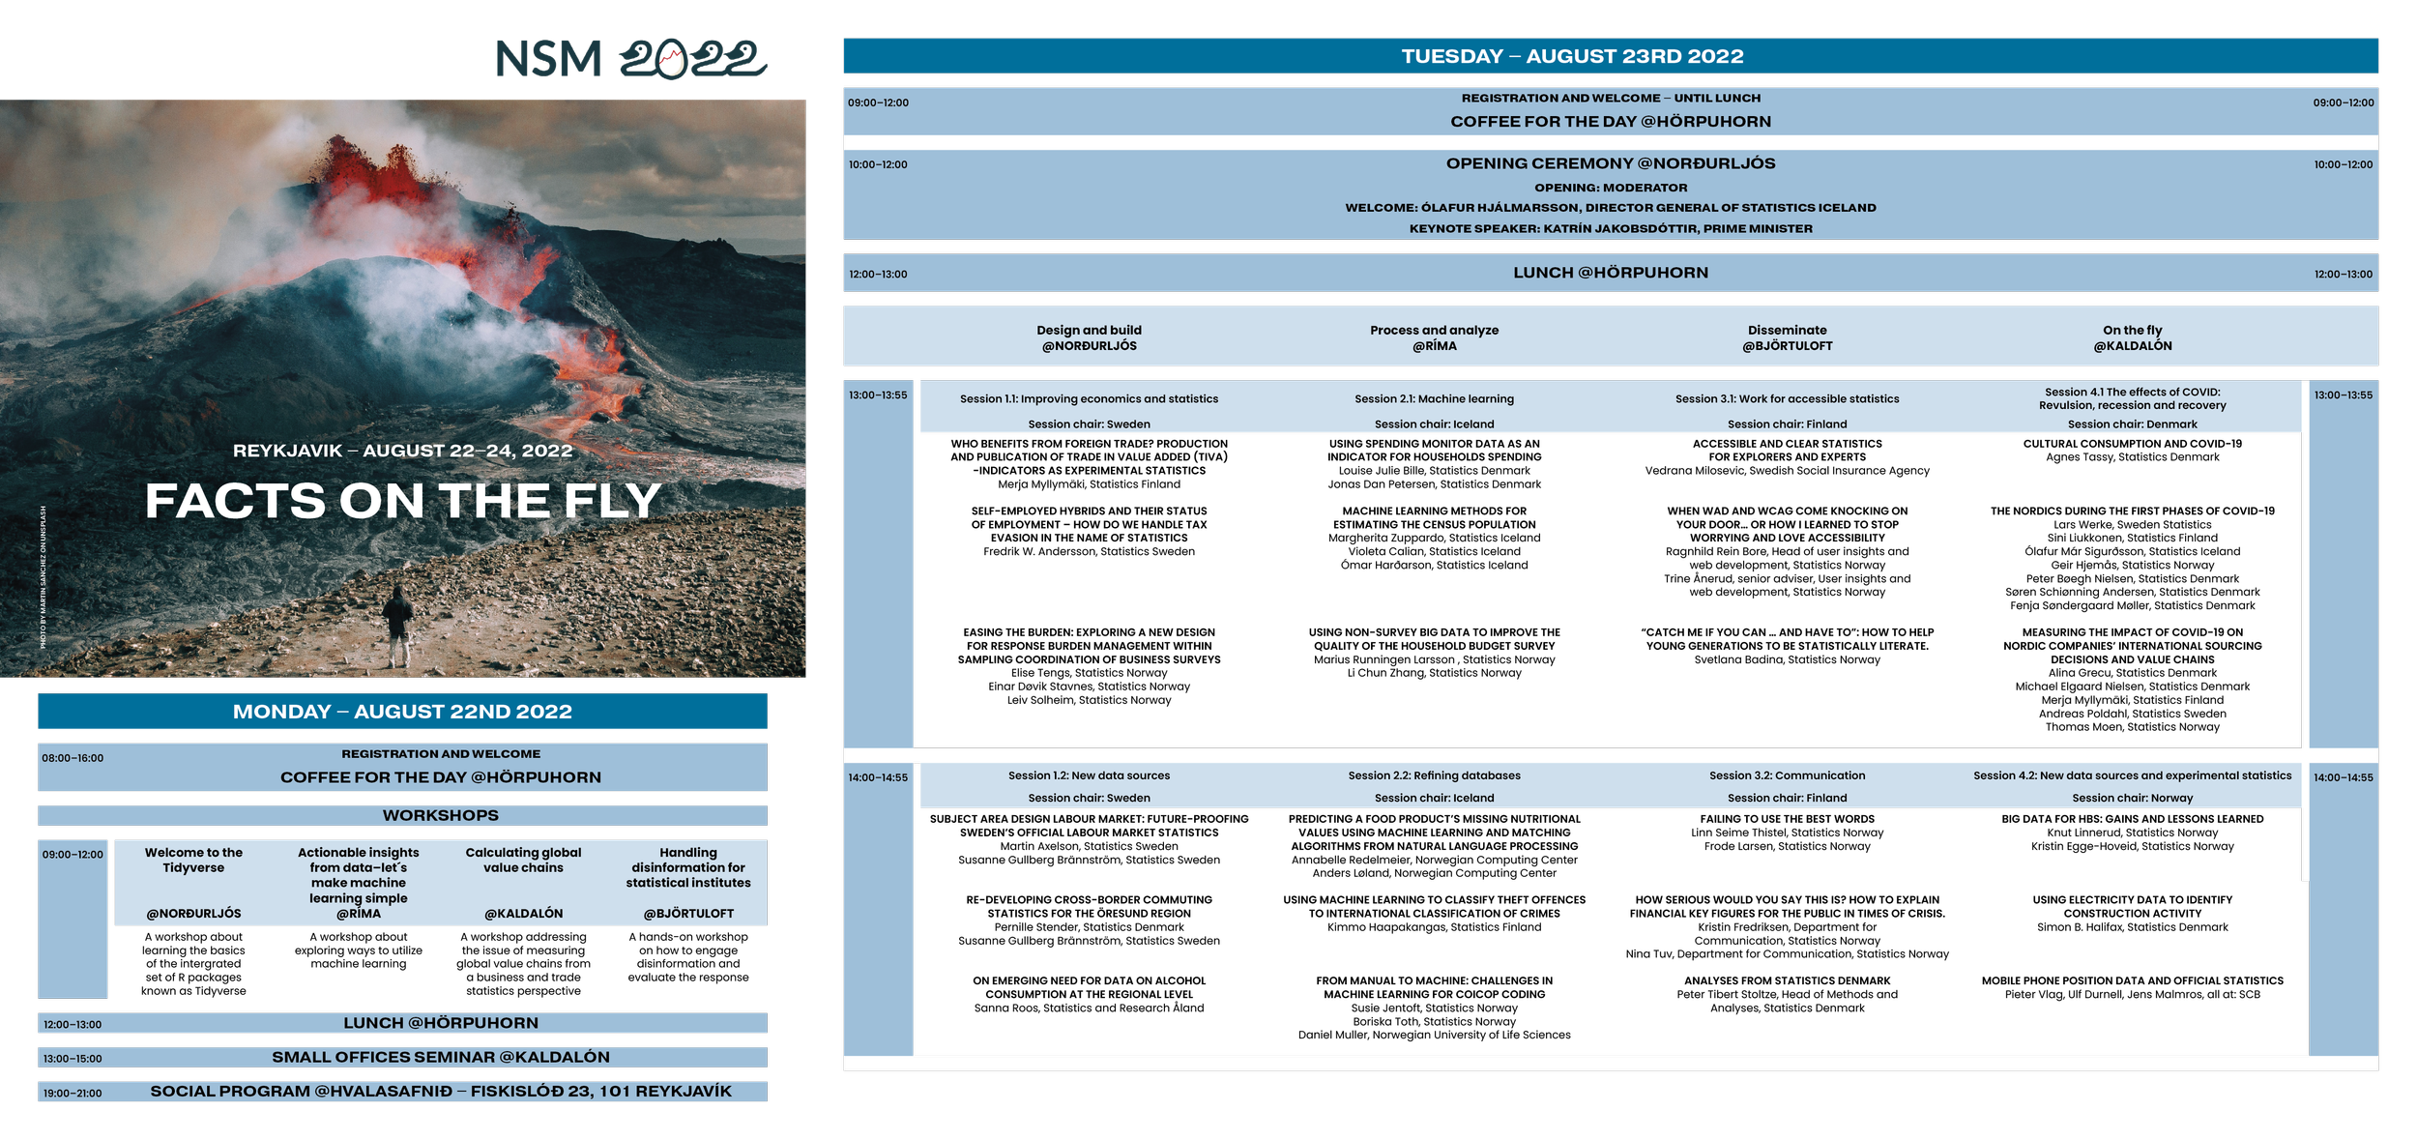This screenshot has height=1140, width=2417.
Task: Open the Calculating global value chains workshop
Action: click(523, 860)
